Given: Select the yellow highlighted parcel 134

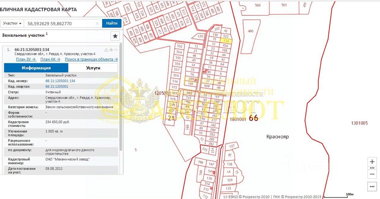Looking at the screenshot, I should pyautogui.click(x=226, y=41).
